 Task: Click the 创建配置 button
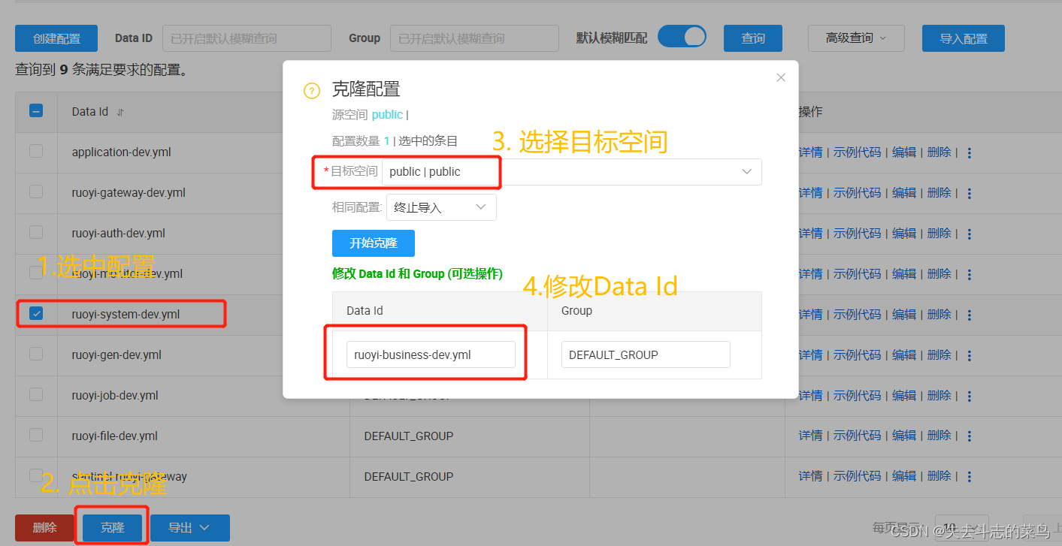click(x=56, y=38)
